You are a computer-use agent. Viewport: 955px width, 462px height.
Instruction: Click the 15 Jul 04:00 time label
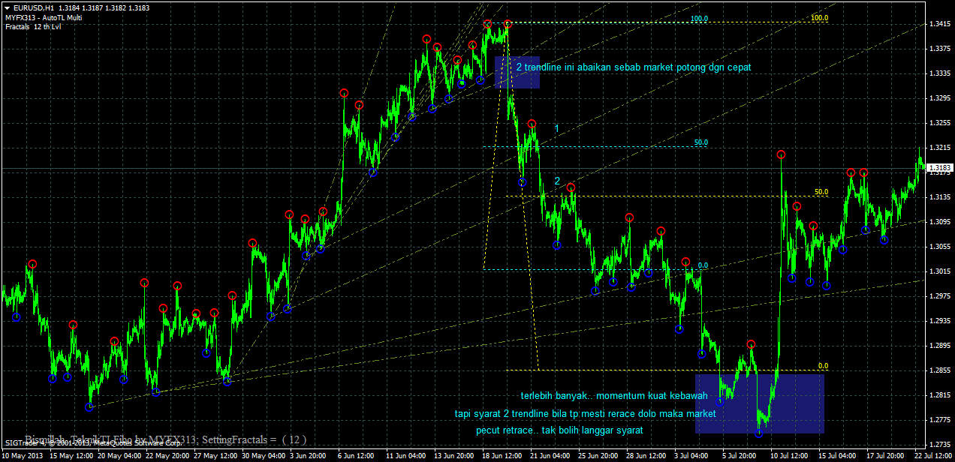pos(838,455)
